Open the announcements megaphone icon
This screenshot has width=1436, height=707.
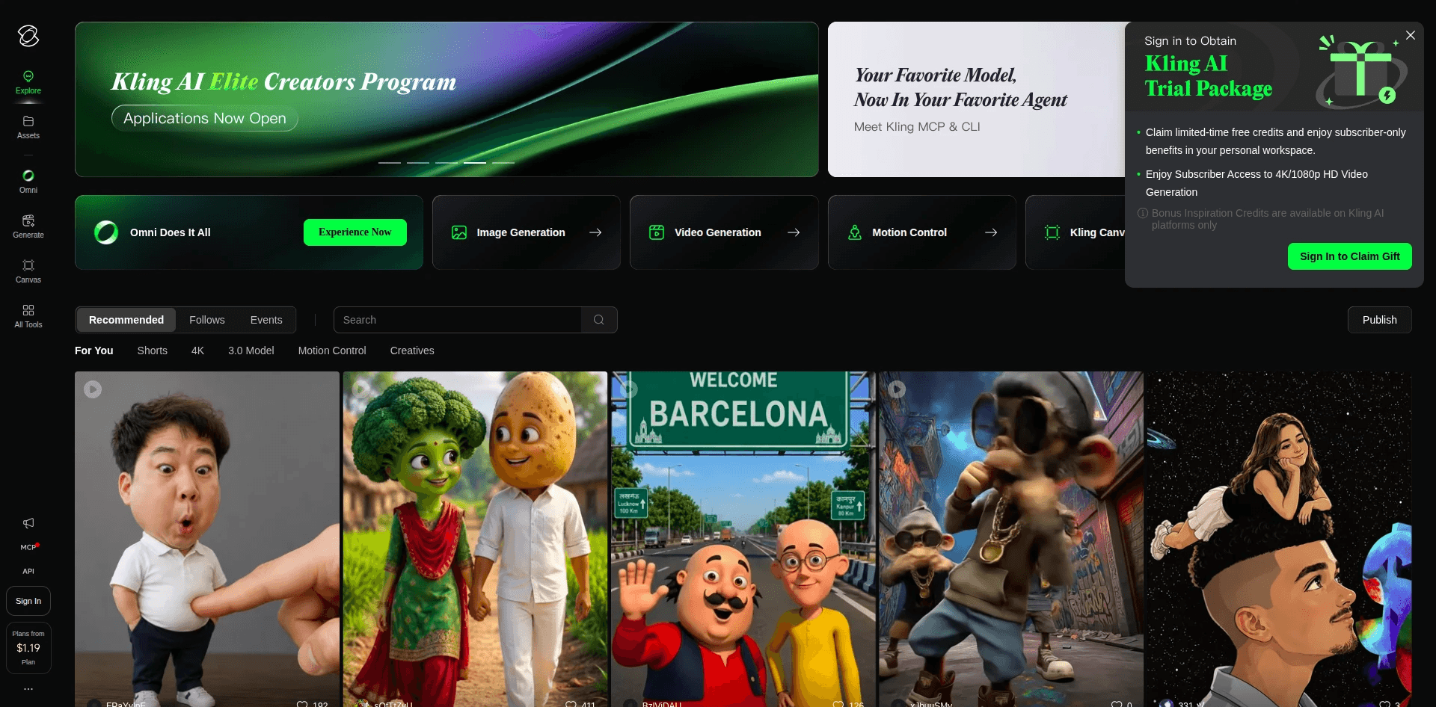[x=28, y=523]
